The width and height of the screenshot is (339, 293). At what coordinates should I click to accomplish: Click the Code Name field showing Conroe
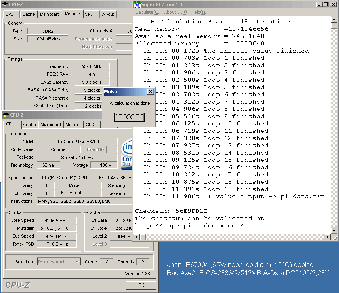pos(59,149)
